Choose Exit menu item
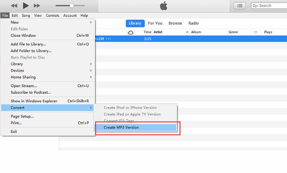Viewport: 287px width, 173px height. [x=48, y=132]
